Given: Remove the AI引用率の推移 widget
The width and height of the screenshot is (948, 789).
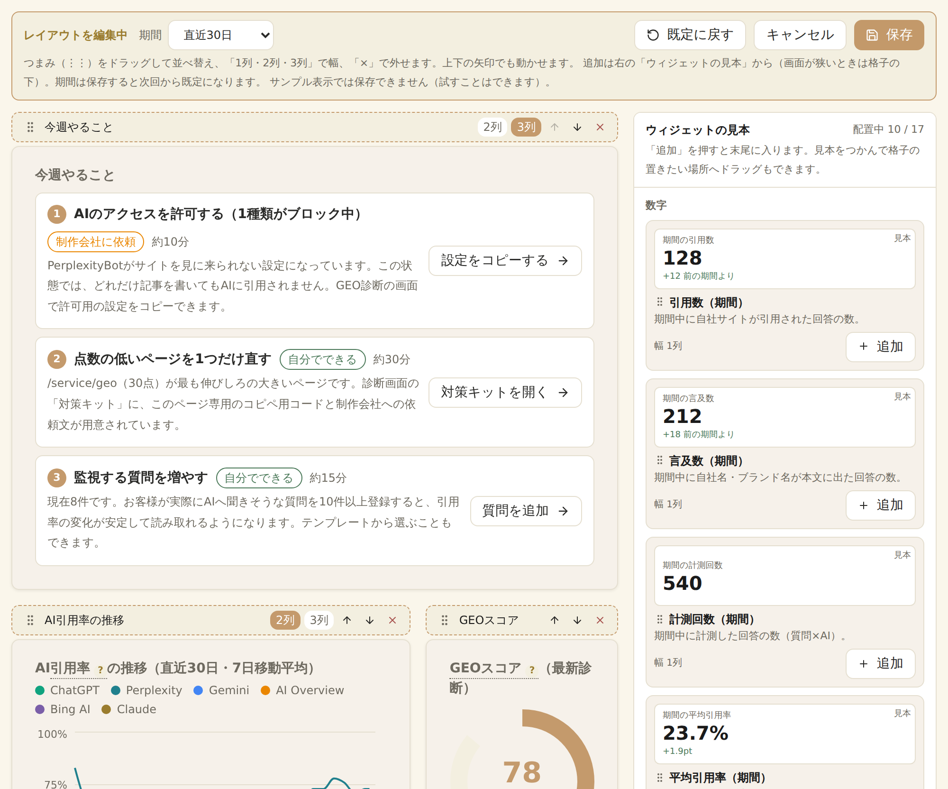Looking at the screenshot, I should [x=392, y=620].
